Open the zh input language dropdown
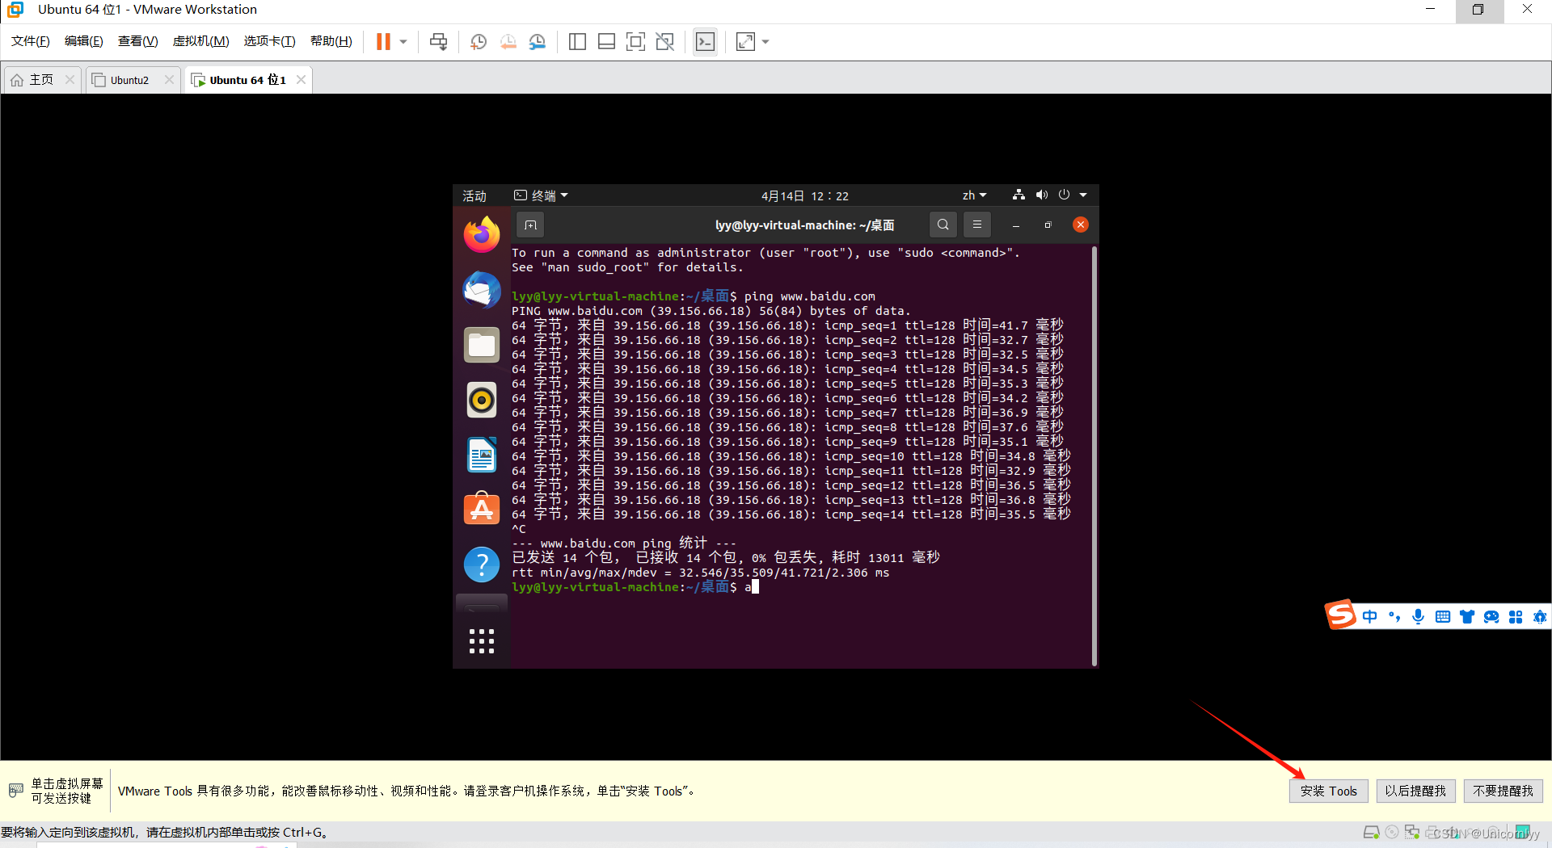 974,195
